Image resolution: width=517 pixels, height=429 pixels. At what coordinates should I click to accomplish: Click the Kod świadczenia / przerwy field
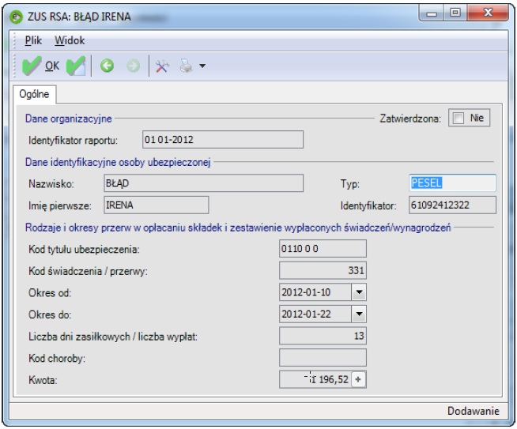[323, 270]
